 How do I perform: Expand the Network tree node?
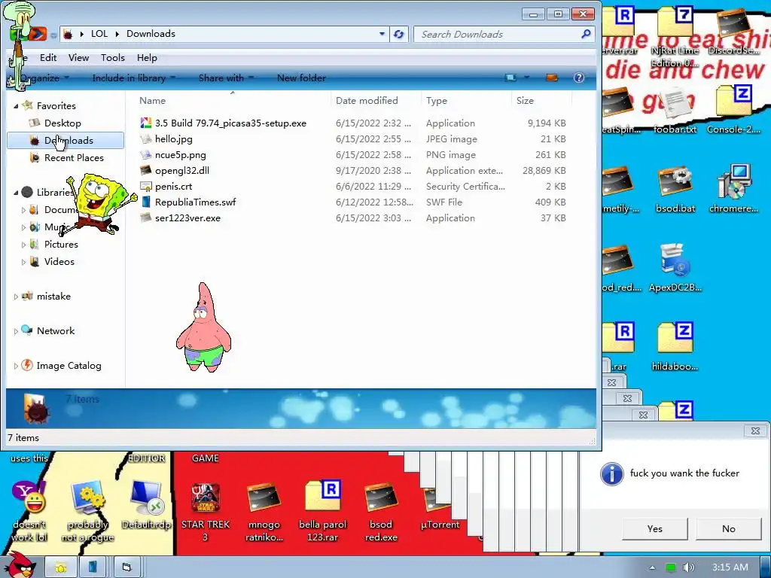pos(16,331)
